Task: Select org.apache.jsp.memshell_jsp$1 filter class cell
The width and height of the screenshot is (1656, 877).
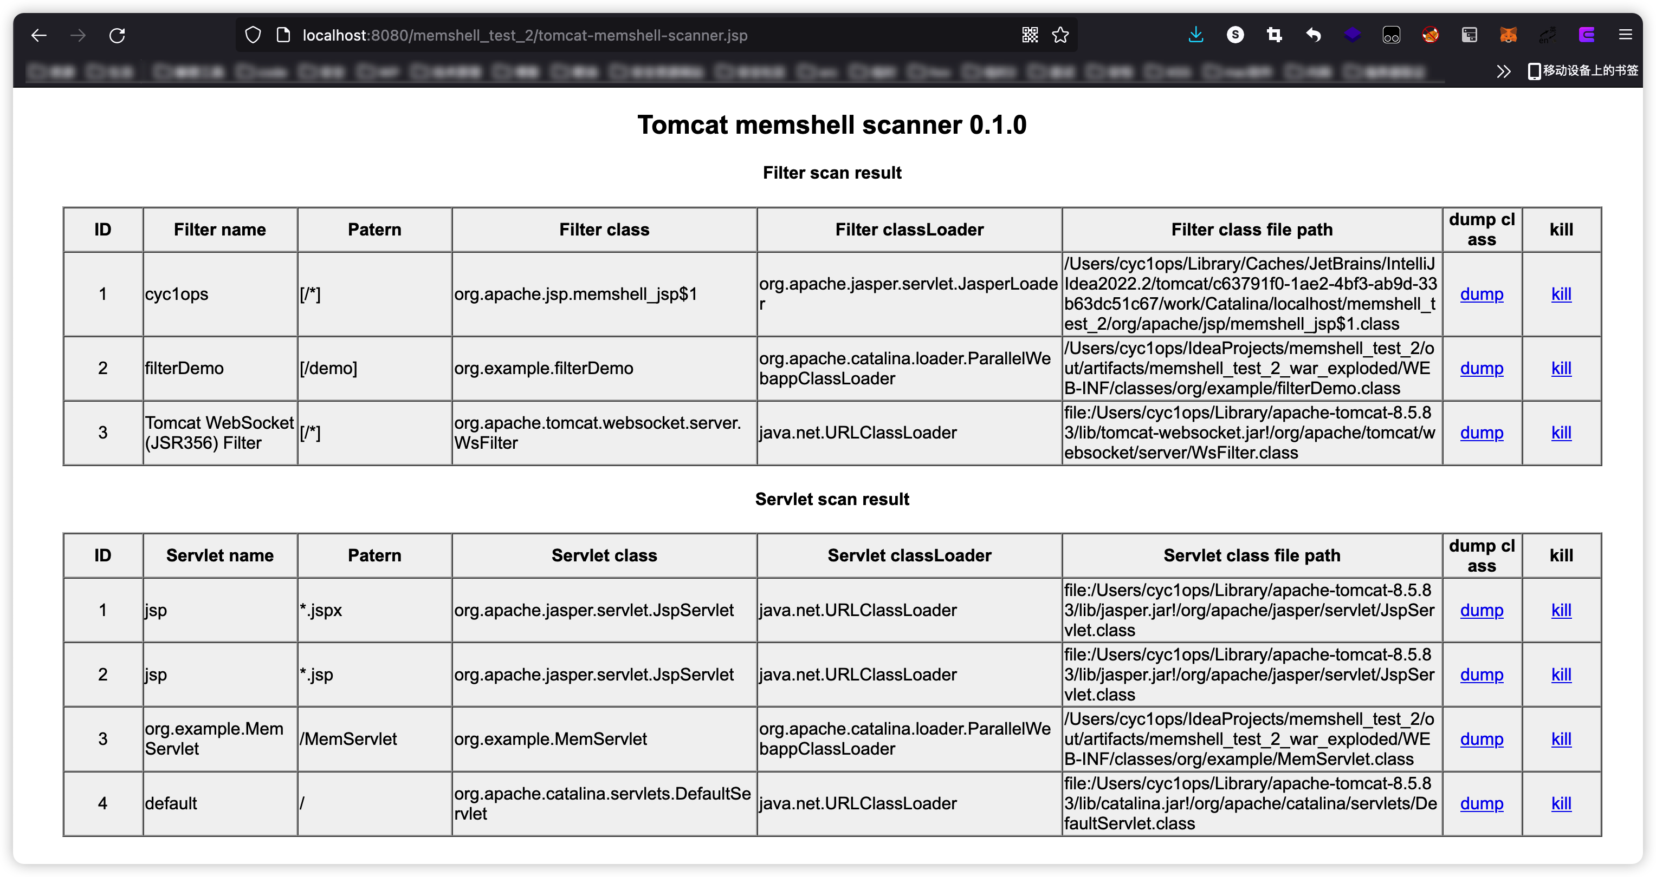Action: 604,294
